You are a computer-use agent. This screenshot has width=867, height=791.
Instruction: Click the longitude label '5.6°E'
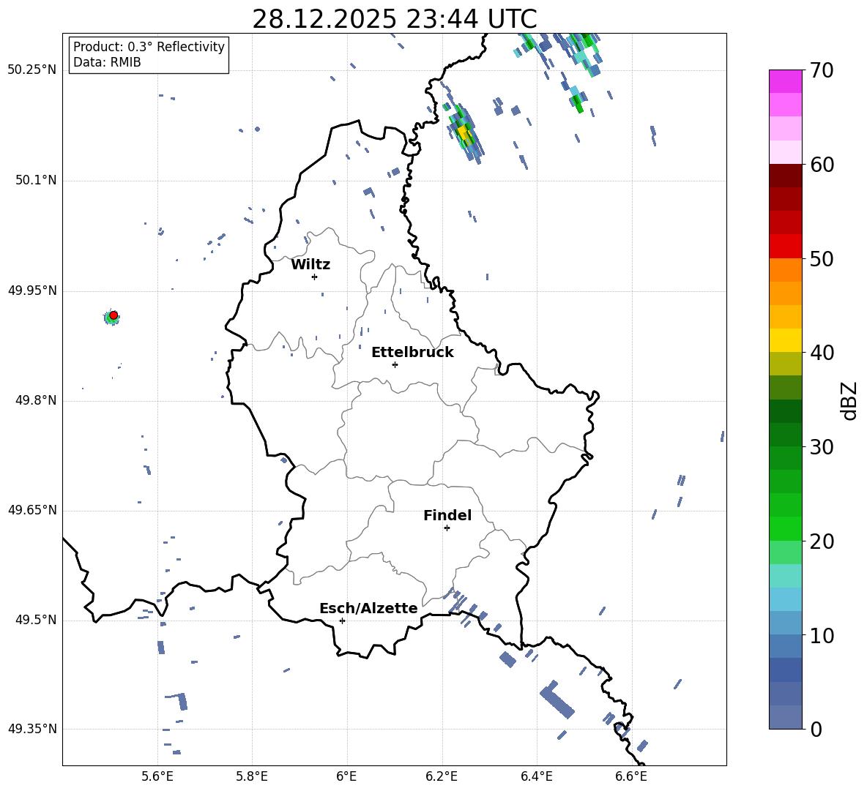157,777
